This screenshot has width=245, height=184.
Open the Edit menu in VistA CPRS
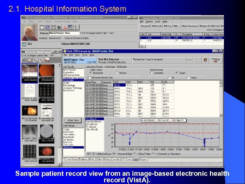click(71, 55)
